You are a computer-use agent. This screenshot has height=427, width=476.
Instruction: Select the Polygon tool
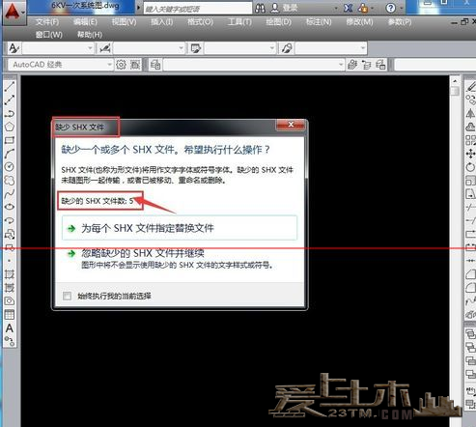(10, 127)
